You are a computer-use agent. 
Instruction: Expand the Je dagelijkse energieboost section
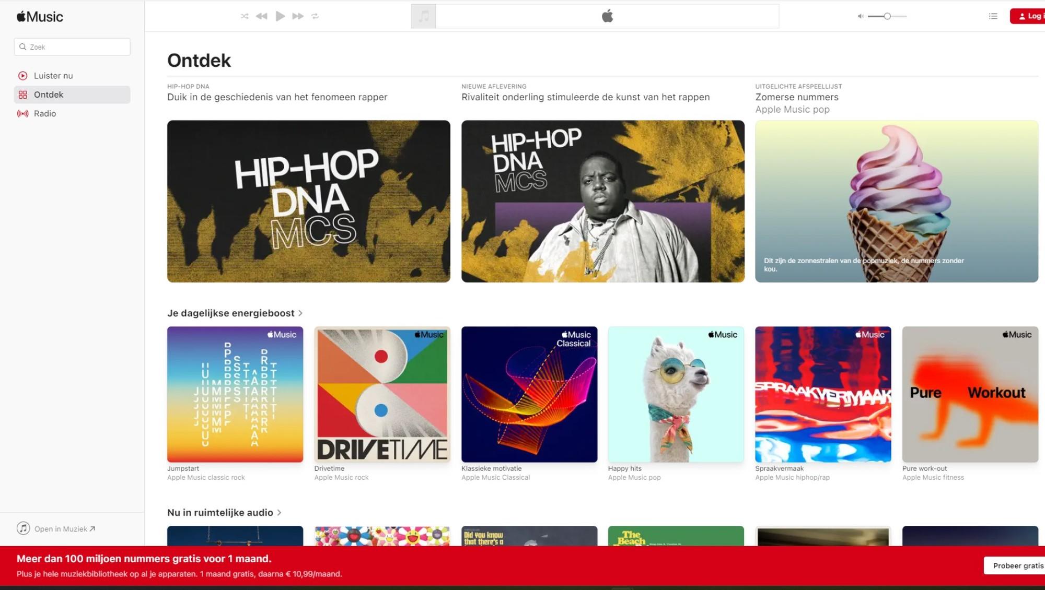(235, 313)
